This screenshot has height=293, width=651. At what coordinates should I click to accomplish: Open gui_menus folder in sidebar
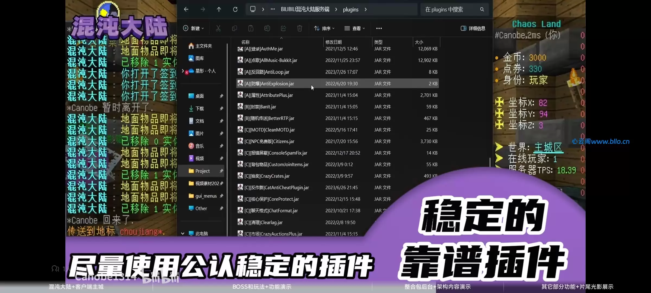(x=202, y=196)
